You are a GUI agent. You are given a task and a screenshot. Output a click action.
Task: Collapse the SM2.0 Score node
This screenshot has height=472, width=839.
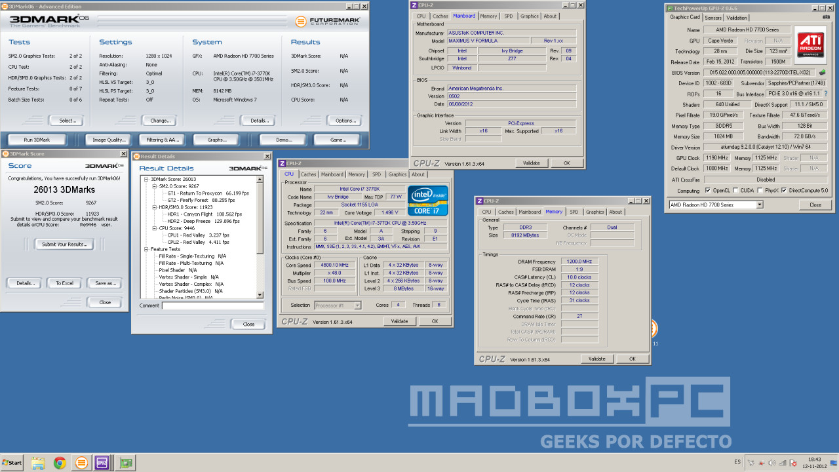pyautogui.click(x=154, y=186)
